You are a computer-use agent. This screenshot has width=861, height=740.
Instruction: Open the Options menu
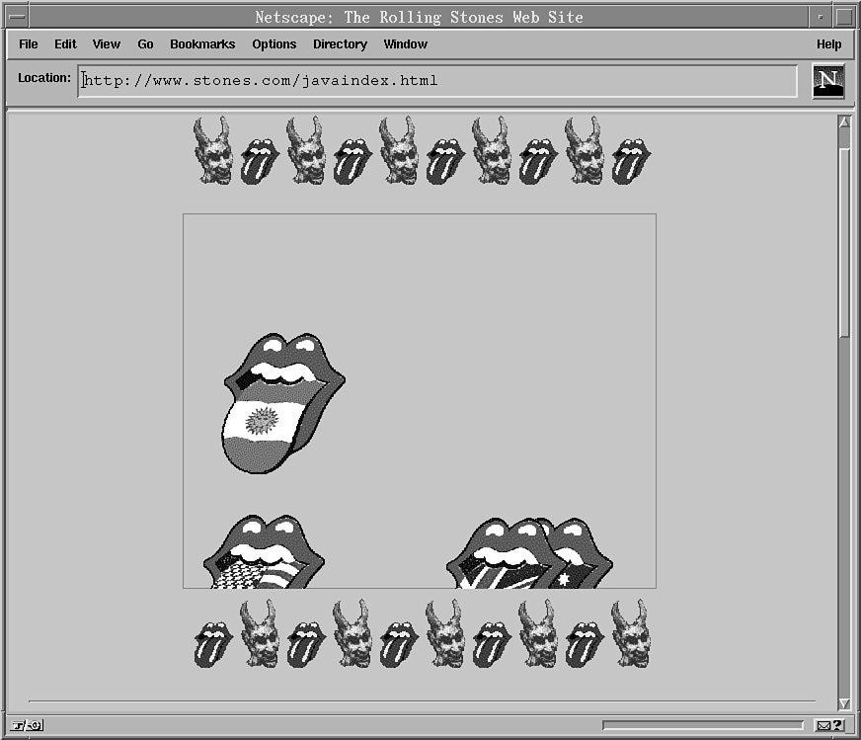point(274,44)
